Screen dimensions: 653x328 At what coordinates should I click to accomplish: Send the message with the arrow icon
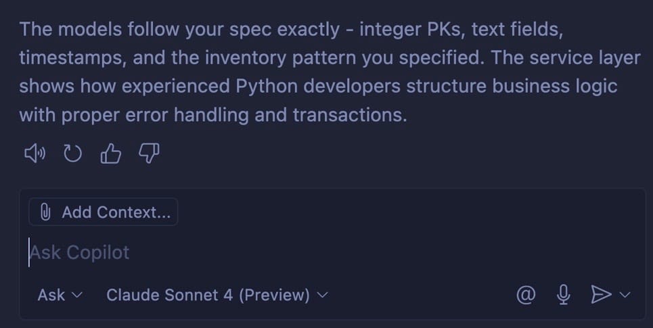tap(600, 294)
